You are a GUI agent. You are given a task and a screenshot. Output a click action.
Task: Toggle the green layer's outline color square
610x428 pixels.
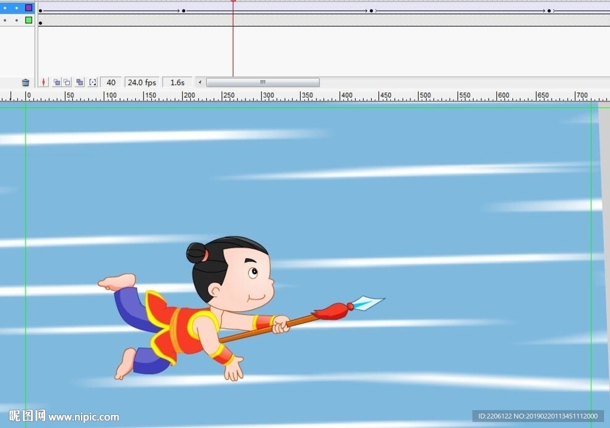pyautogui.click(x=29, y=20)
